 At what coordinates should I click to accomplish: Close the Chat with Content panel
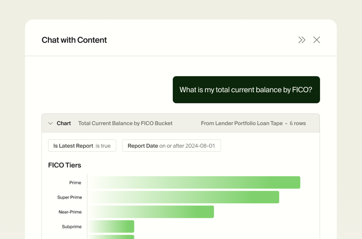pos(316,40)
